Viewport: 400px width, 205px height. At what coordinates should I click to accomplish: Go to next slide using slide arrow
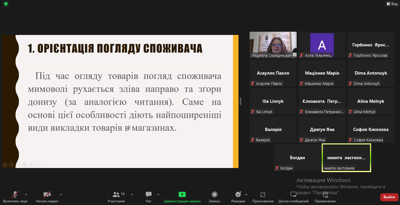pyautogui.click(x=11, y=165)
